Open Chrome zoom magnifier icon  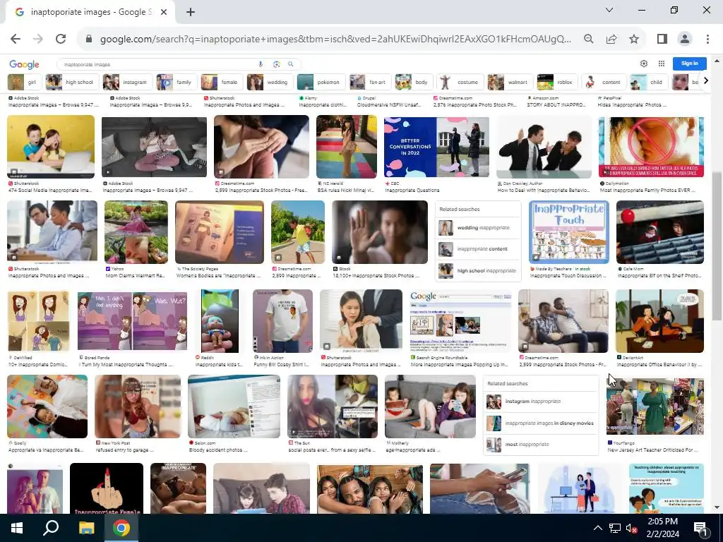coord(588,39)
